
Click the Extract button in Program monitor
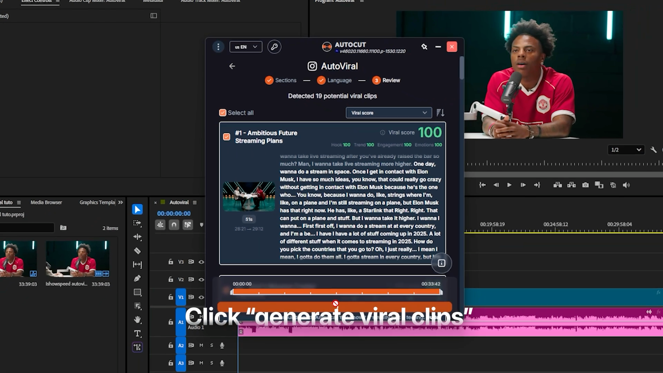(x=571, y=185)
